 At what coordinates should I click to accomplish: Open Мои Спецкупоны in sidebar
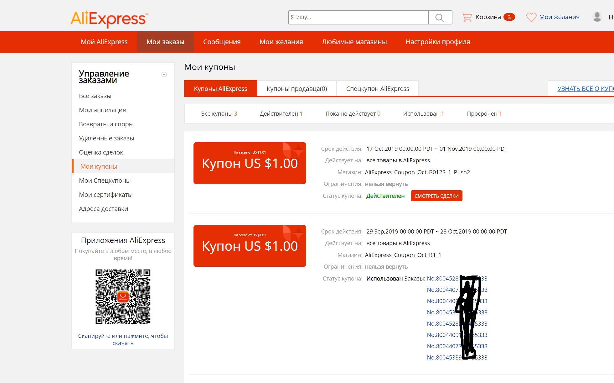click(x=105, y=181)
